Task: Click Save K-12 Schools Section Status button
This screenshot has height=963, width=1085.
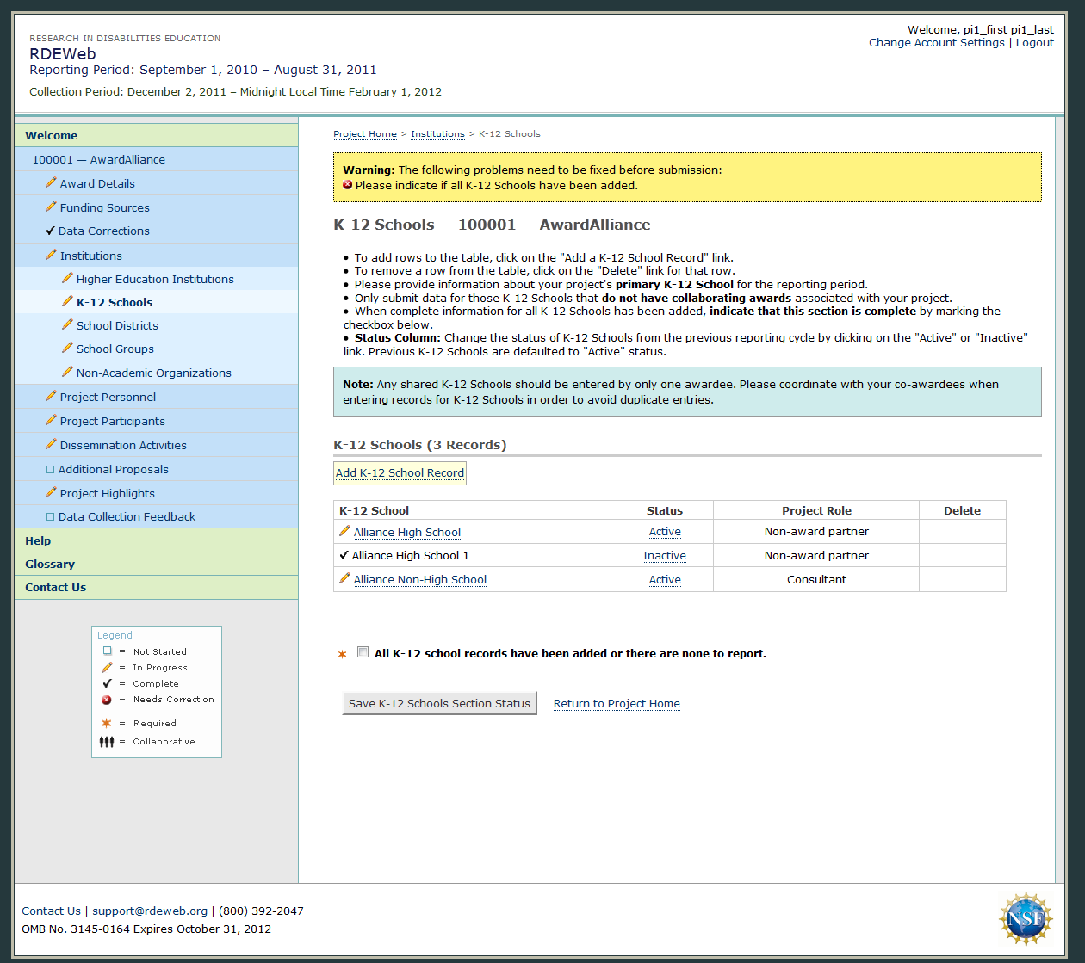Action: [x=439, y=703]
